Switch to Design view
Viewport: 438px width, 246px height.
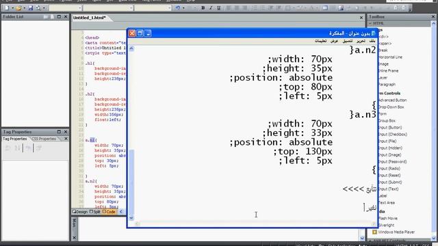point(80,212)
